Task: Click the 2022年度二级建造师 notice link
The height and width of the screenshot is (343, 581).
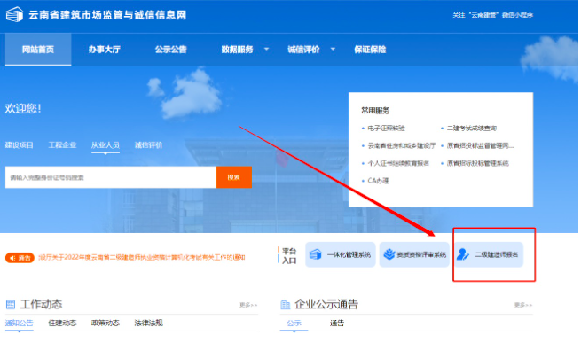Action: (142, 257)
